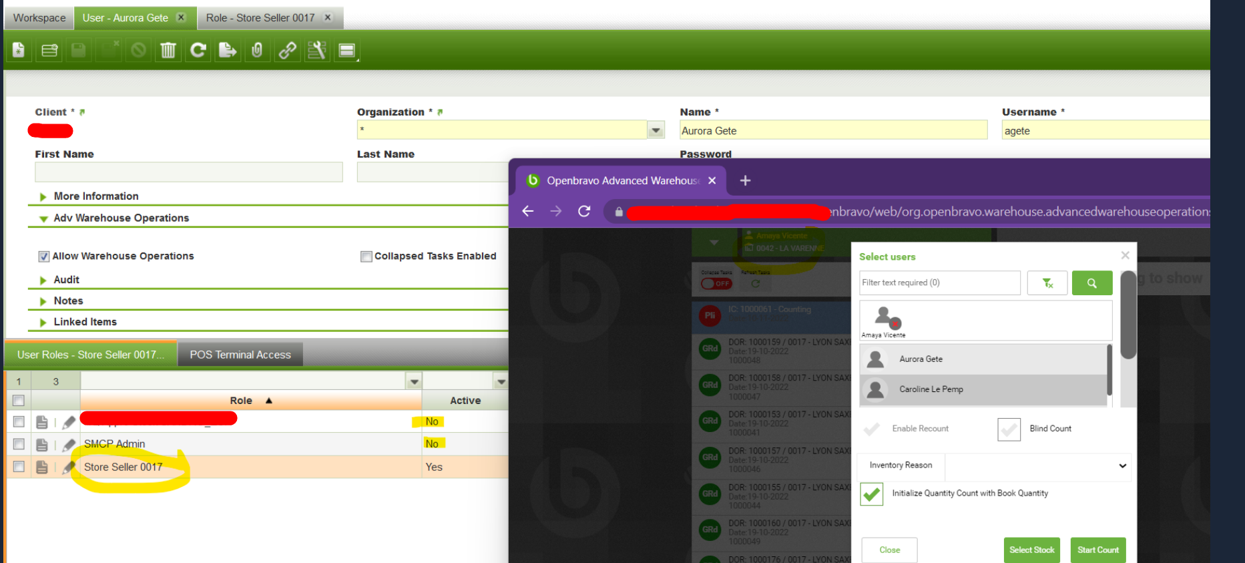Click the Select users dialog scrollbar

[x=1128, y=315]
